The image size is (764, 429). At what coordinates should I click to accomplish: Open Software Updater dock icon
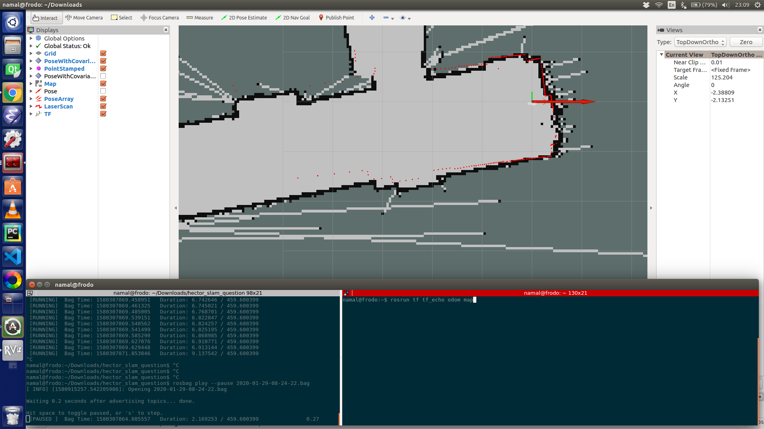click(x=13, y=327)
